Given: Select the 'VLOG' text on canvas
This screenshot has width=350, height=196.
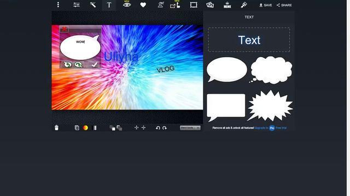Looking at the screenshot, I should click(165, 69).
